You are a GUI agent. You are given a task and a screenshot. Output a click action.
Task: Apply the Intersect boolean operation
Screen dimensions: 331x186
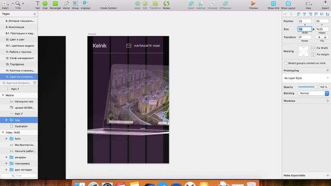(x=213, y=5)
